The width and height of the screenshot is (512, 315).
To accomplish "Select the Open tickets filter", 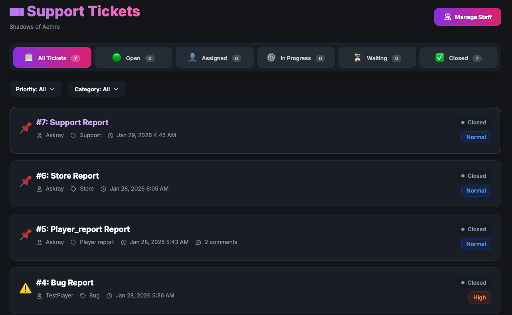I will (x=133, y=57).
